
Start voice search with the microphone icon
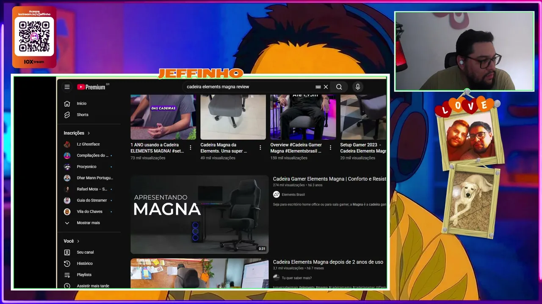pyautogui.click(x=358, y=87)
